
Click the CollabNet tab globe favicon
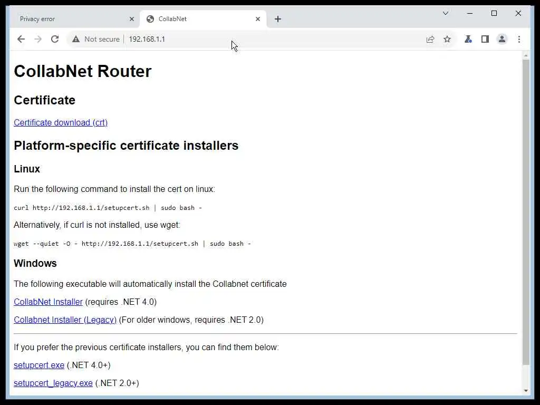(x=150, y=19)
